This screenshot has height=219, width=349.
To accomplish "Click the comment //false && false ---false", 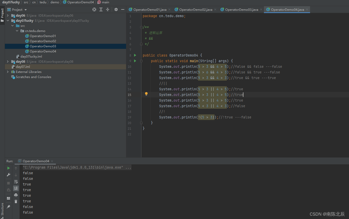I will tap(256, 67).
